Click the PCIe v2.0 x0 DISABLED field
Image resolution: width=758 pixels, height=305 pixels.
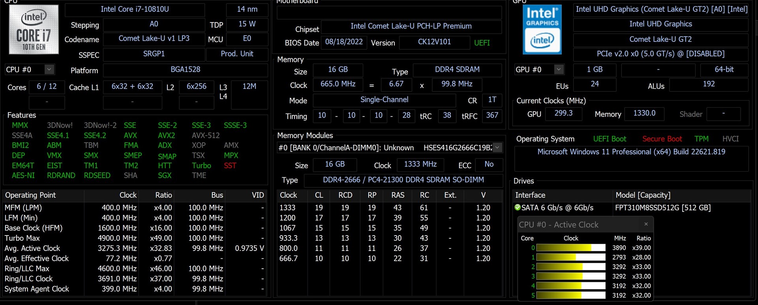click(x=661, y=54)
